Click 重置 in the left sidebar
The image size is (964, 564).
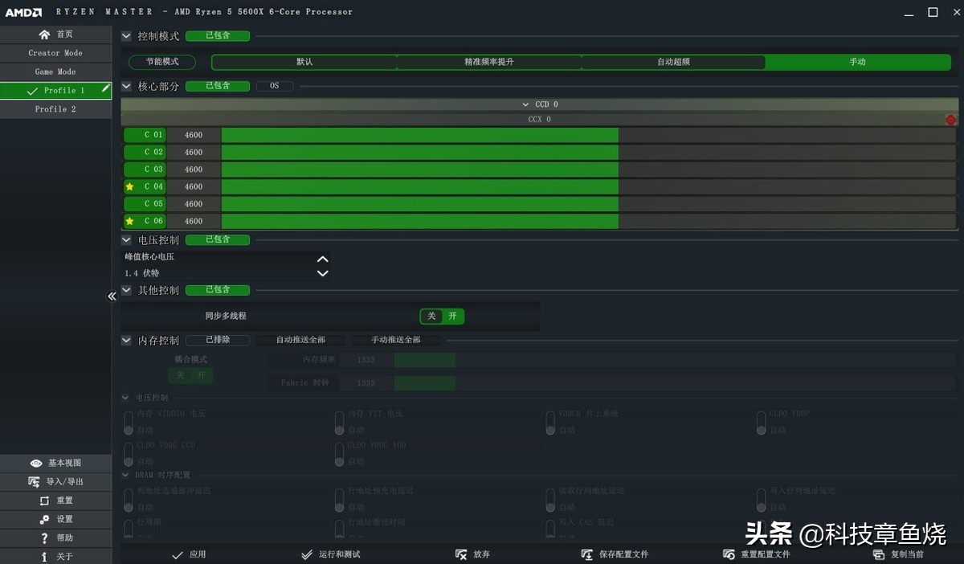(x=55, y=500)
